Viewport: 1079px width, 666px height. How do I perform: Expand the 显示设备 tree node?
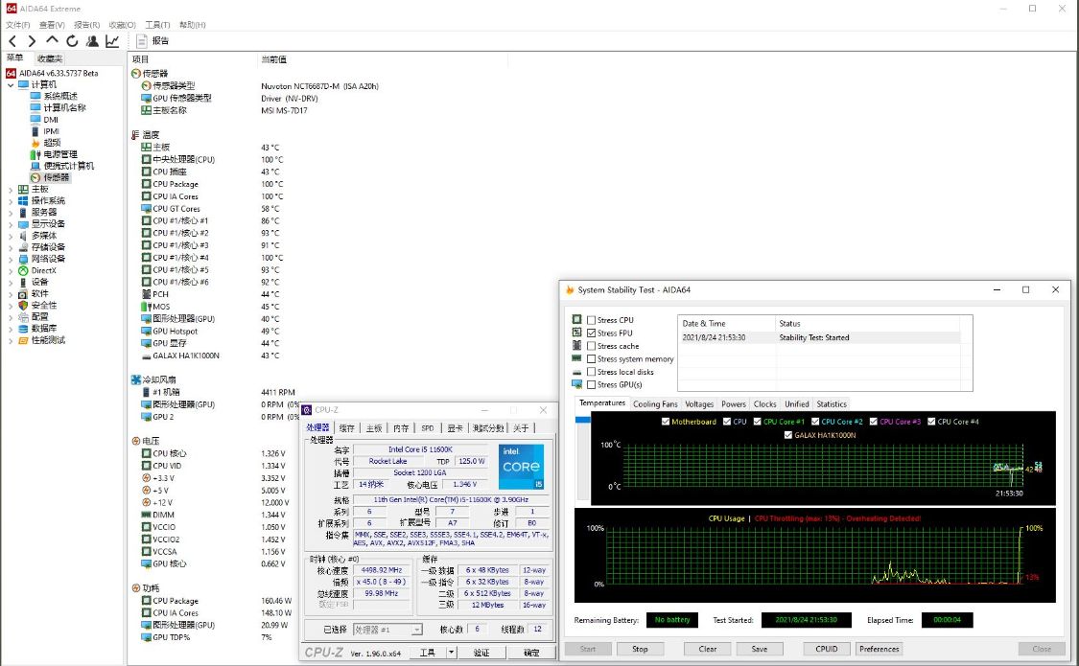tap(11, 225)
